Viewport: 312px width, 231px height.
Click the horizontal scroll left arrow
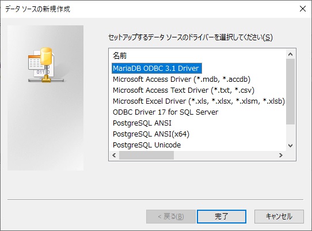(114, 155)
